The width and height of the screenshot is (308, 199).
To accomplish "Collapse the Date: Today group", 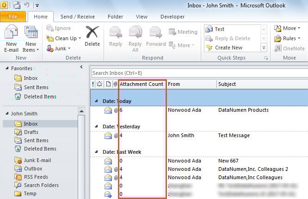I will point(96,100).
